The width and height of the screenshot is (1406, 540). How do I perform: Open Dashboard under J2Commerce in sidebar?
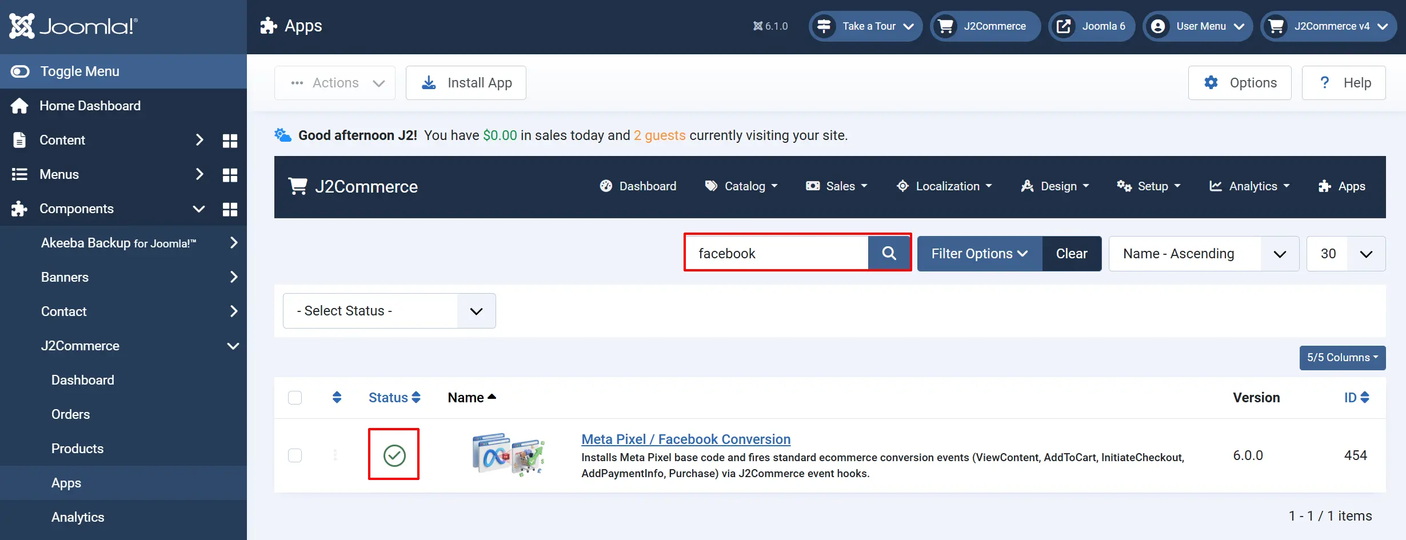[x=83, y=380]
